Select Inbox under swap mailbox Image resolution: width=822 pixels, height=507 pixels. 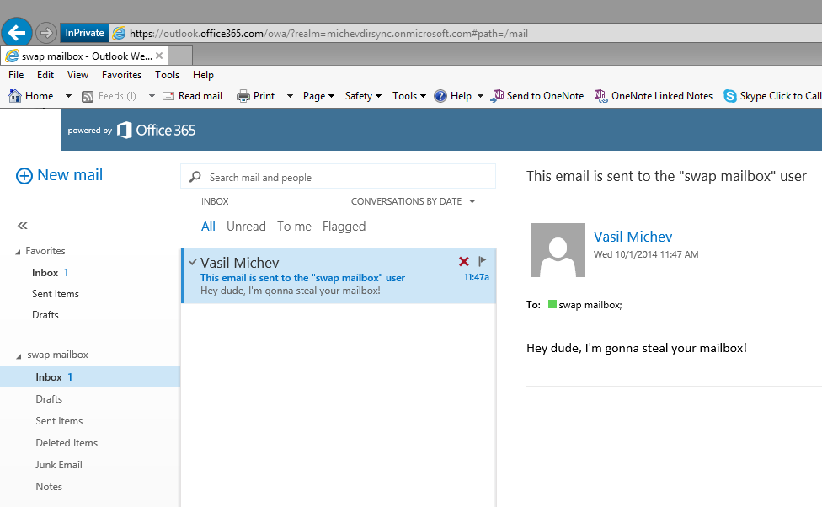(x=89, y=377)
